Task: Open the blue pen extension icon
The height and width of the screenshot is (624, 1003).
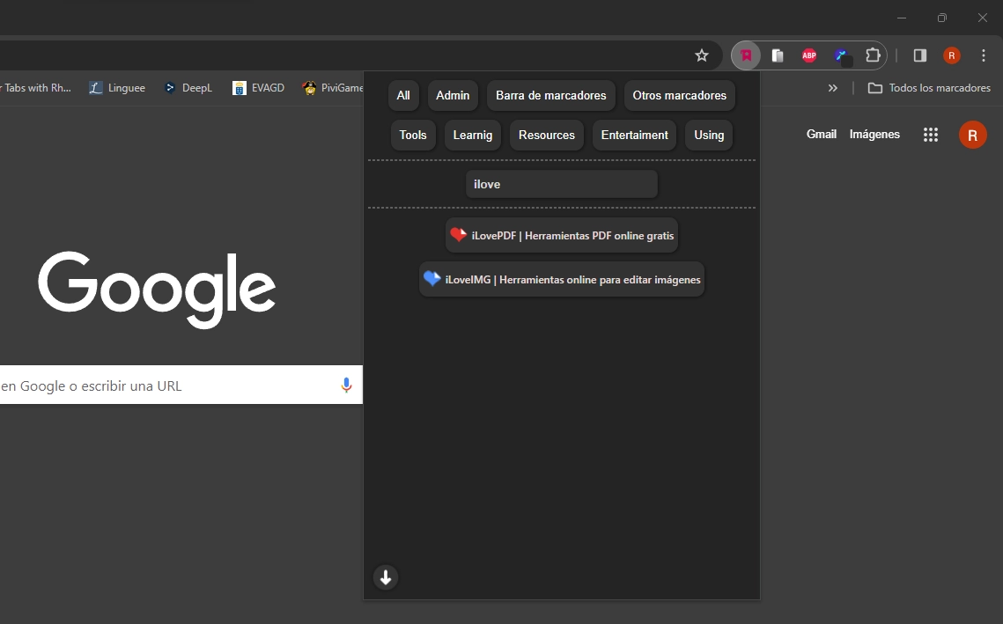Action: pos(841,55)
